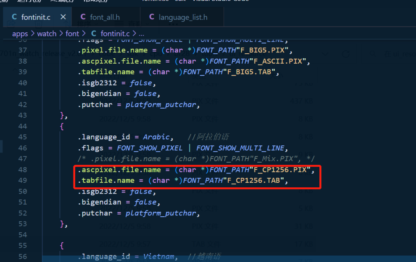Expand the breadcrumb ellipsis symbol list
Screen dimensions: 416x262
[x=142, y=34]
